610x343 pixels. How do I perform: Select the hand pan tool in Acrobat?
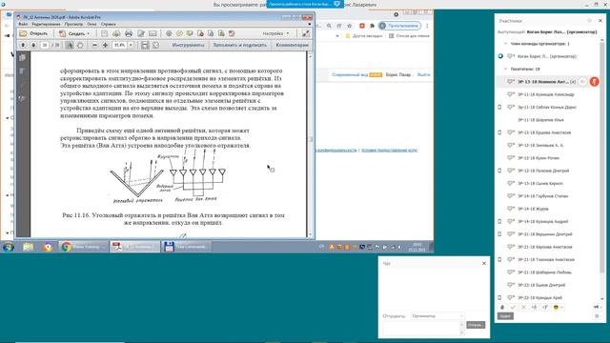click(80, 45)
